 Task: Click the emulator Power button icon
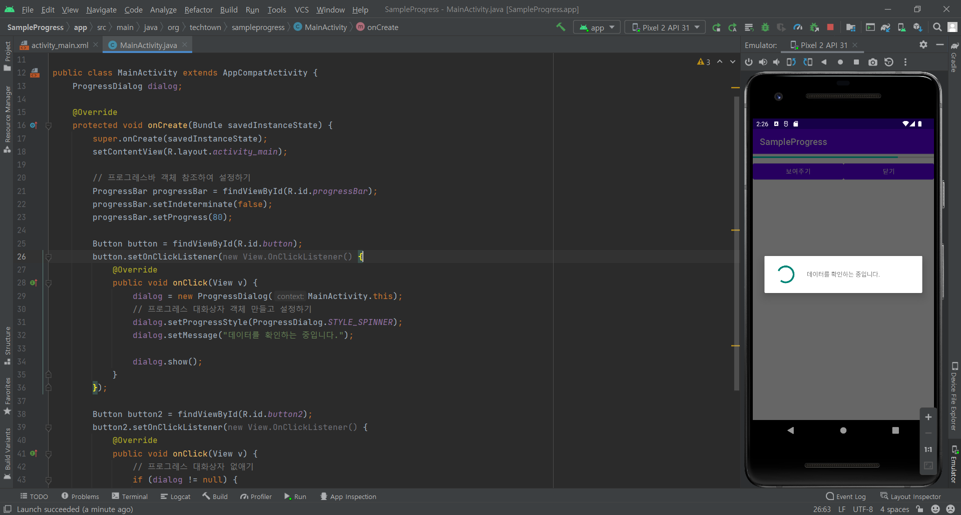(749, 62)
